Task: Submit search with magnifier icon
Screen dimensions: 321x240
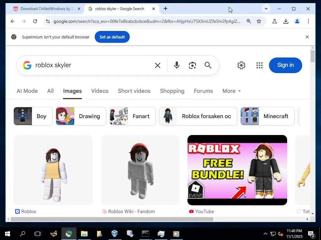Action: tap(208, 65)
